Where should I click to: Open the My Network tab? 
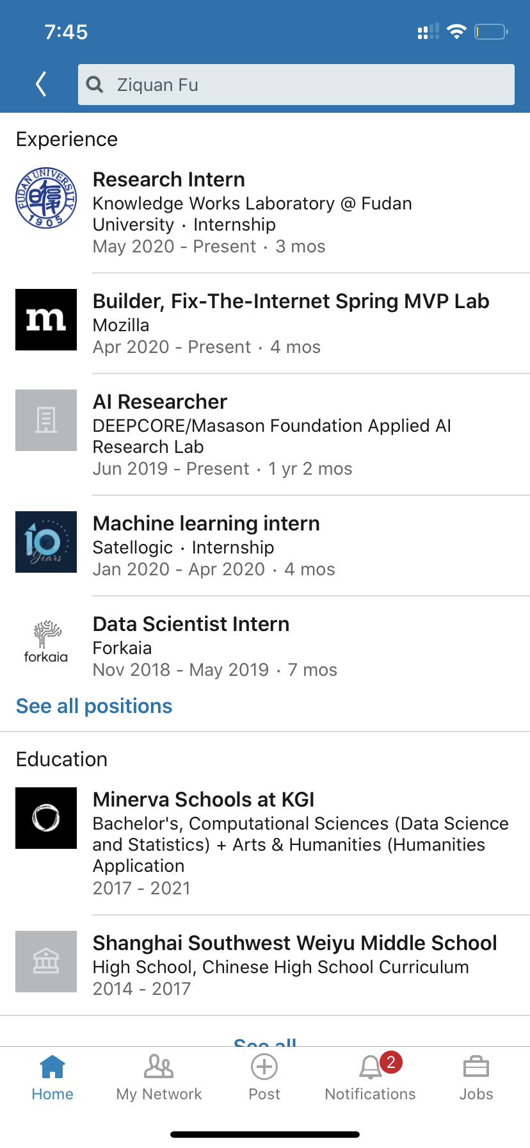pos(159,1078)
